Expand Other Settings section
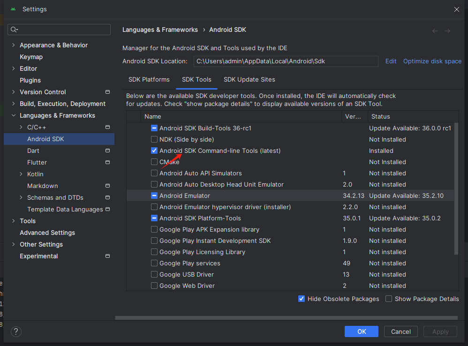The width and height of the screenshot is (468, 346). pyautogui.click(x=13, y=244)
